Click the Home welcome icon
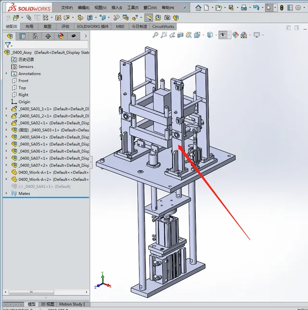Image resolution: width=308 pixels, height=310 pixels. click(198, 8)
